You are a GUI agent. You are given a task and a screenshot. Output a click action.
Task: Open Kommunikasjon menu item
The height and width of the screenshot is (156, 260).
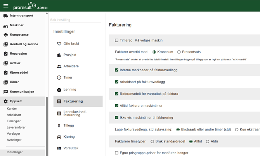(23, 92)
